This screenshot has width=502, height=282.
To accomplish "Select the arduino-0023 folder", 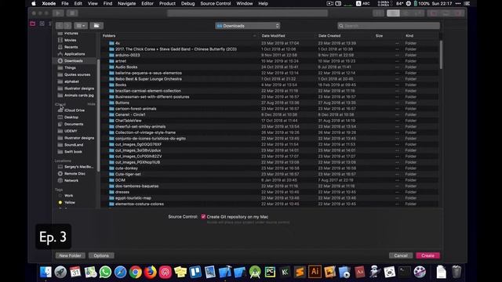I will (x=127, y=55).
